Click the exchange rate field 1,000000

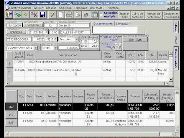tap(69, 48)
